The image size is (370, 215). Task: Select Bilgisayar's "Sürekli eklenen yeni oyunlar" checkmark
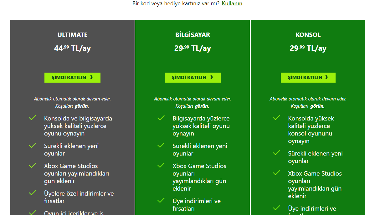[161, 146]
